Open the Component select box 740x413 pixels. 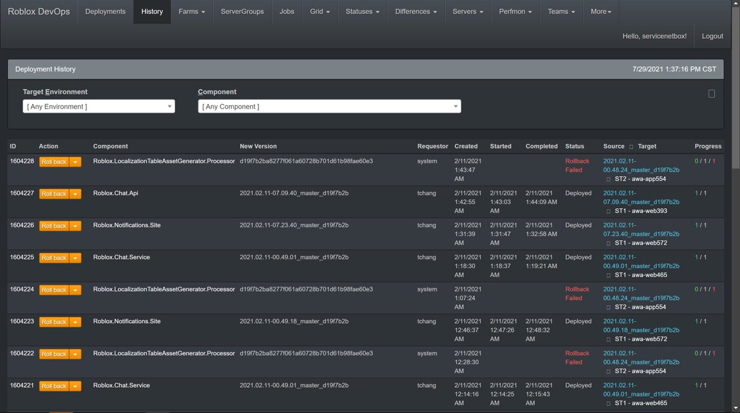pos(329,107)
